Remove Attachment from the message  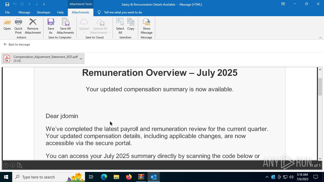33,26
